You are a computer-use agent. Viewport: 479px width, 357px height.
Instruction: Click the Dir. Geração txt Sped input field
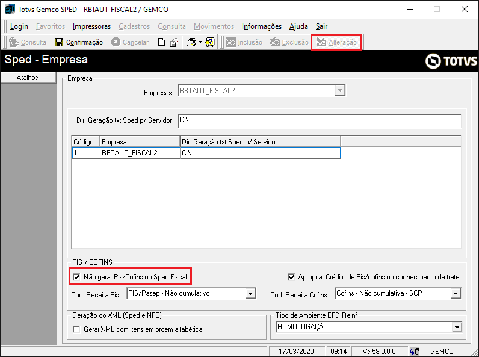[x=319, y=121]
